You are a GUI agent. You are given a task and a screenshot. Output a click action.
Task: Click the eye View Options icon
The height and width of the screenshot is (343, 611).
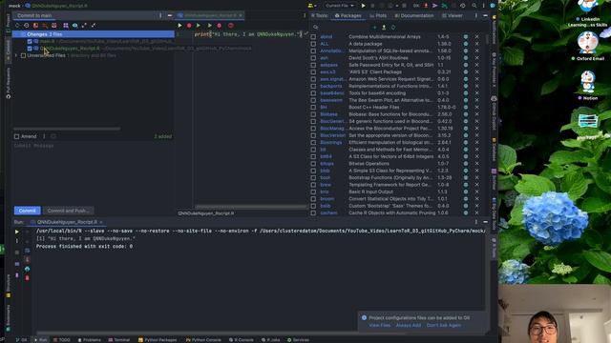click(74, 26)
